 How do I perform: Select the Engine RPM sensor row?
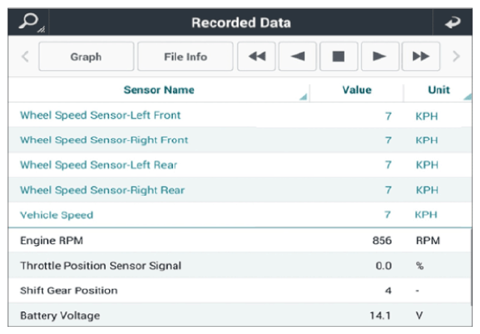click(240, 240)
